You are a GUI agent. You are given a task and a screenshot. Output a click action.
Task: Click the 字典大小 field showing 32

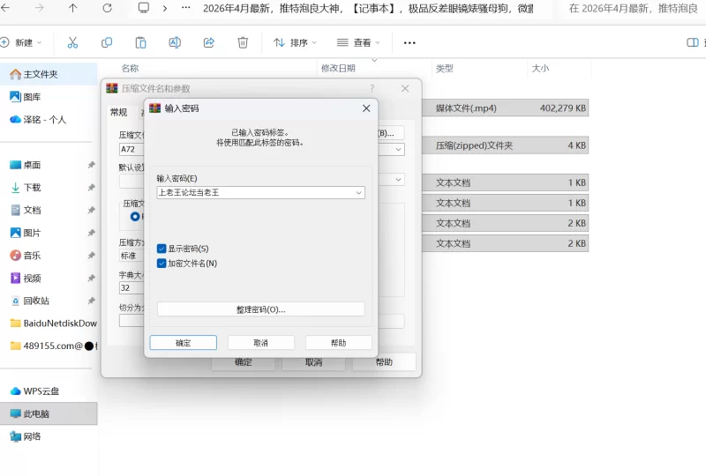pyautogui.click(x=131, y=288)
